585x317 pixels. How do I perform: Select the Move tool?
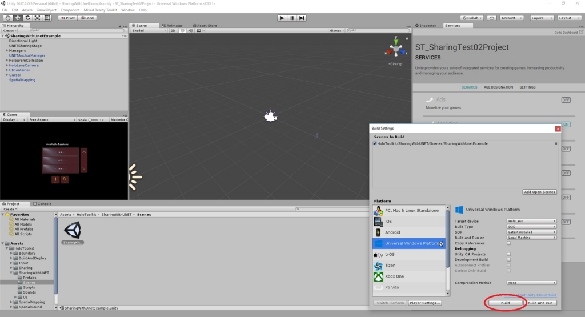(18, 18)
